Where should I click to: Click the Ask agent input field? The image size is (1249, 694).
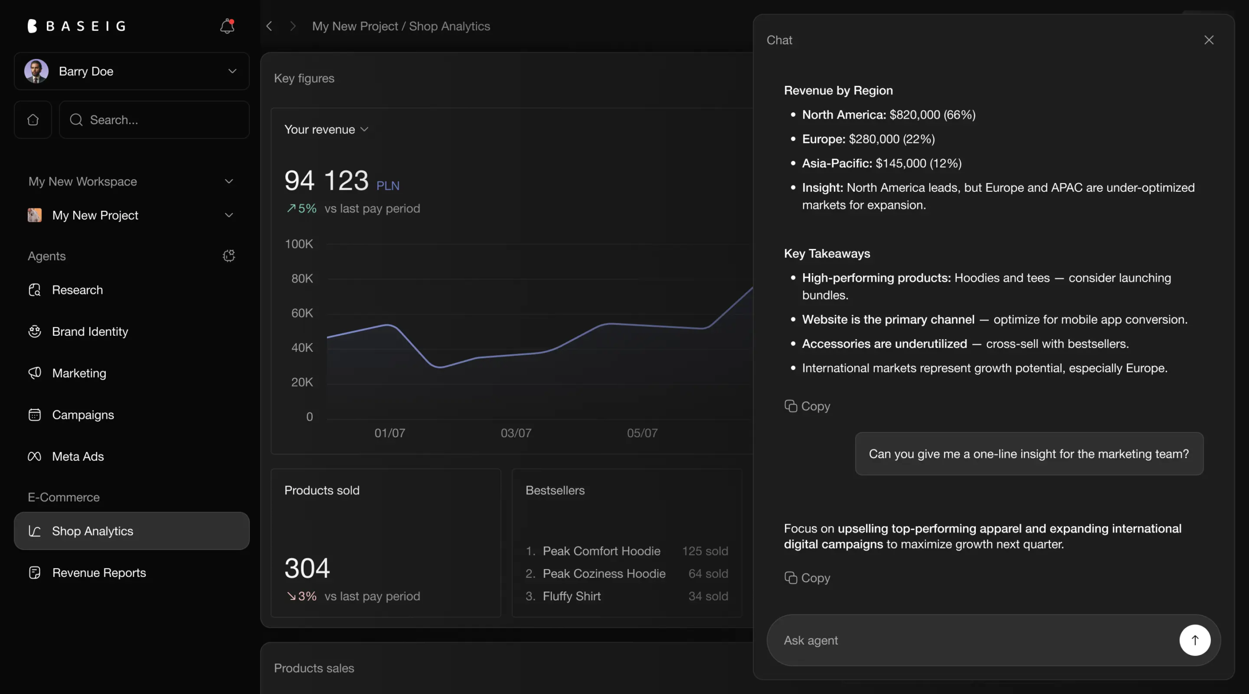tap(971, 640)
